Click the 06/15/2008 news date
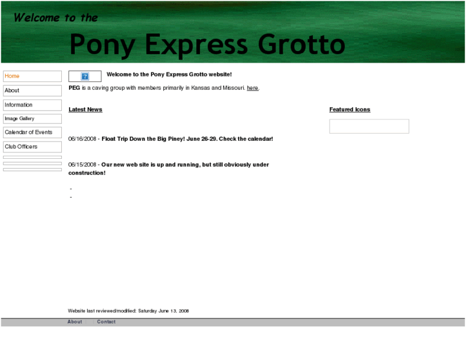This screenshot has width=469, height=352. [83, 165]
